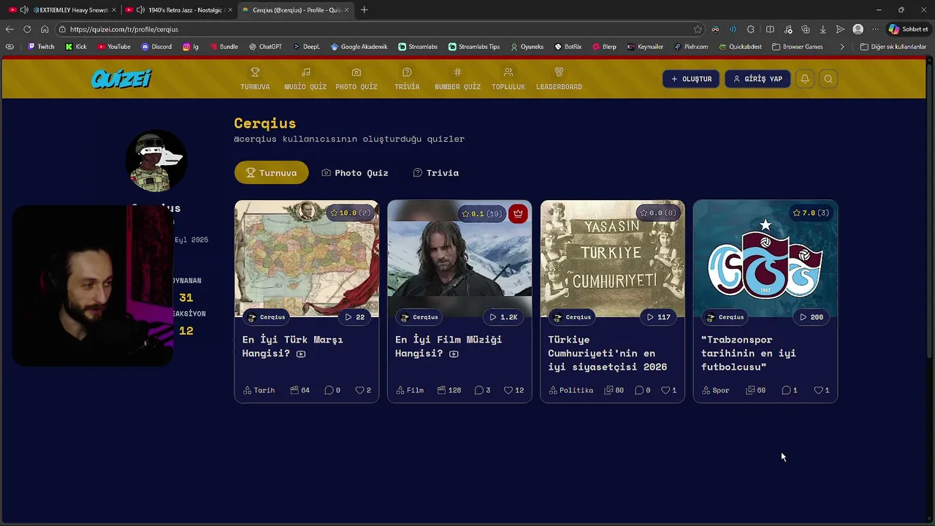
Task: Click the 9.1 star rating badge
Action: pos(482,213)
